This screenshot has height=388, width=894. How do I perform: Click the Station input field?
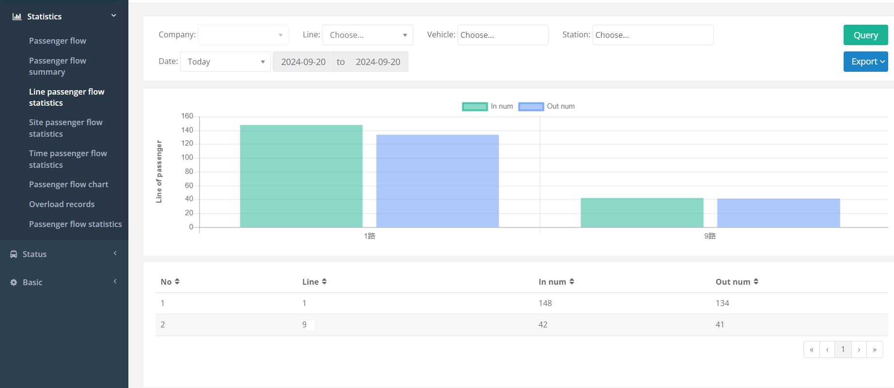[653, 35]
